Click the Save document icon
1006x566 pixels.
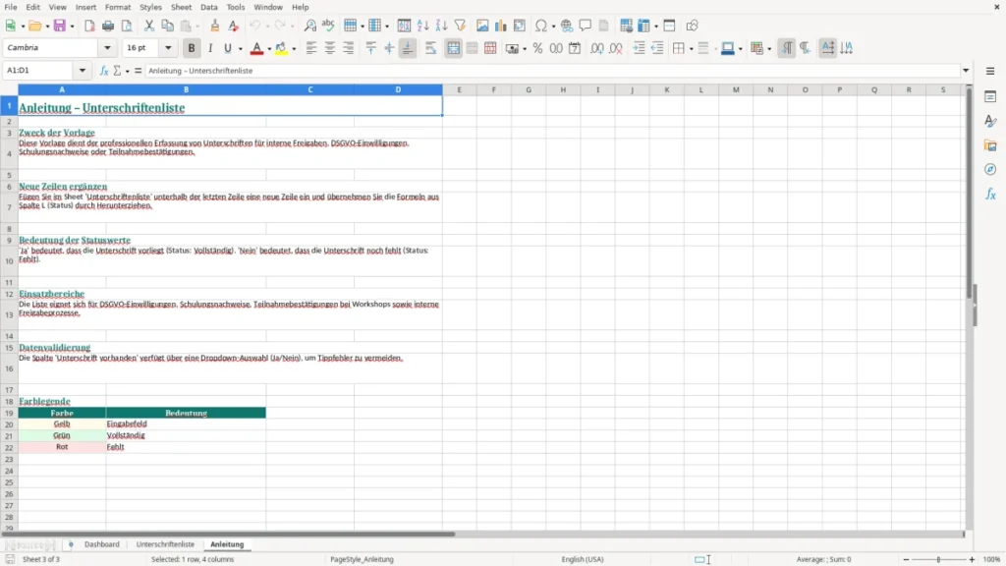click(60, 26)
